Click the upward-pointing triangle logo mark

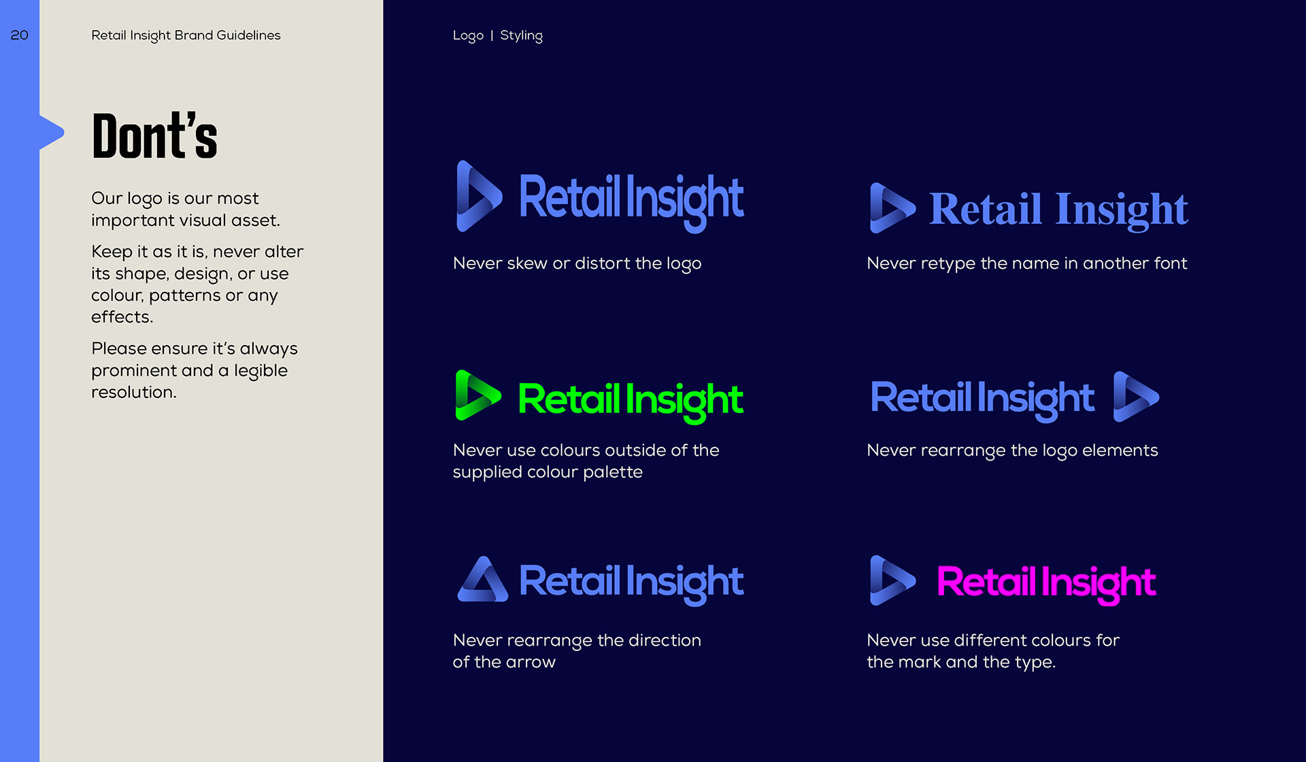click(x=483, y=580)
